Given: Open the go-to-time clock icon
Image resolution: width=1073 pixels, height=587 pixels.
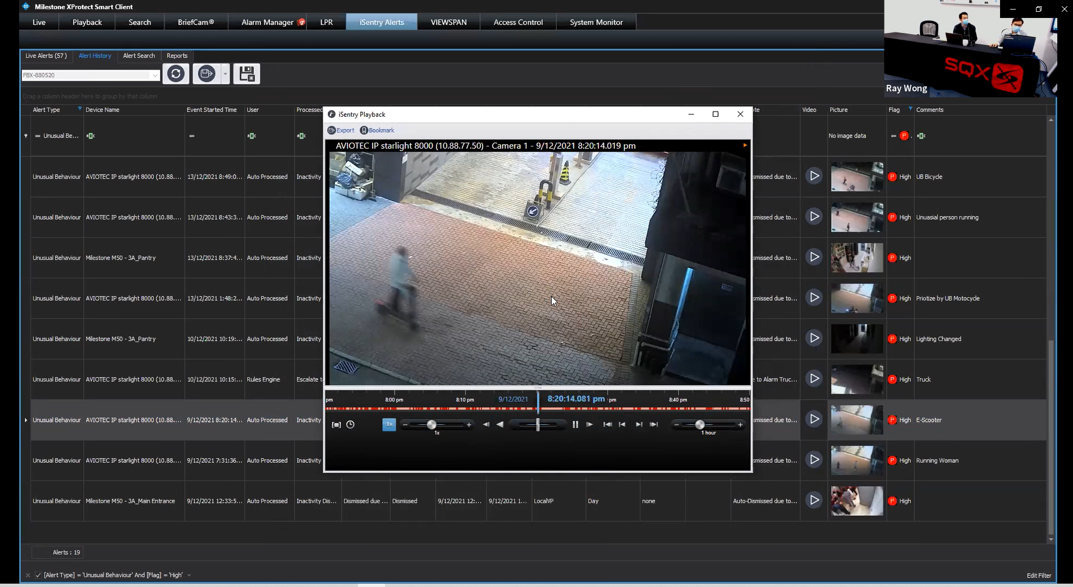Looking at the screenshot, I should (x=350, y=425).
